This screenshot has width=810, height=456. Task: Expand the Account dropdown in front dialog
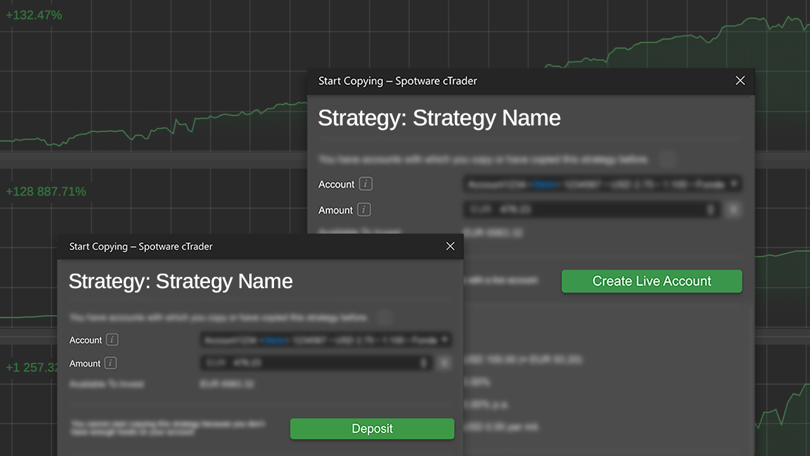coord(326,340)
